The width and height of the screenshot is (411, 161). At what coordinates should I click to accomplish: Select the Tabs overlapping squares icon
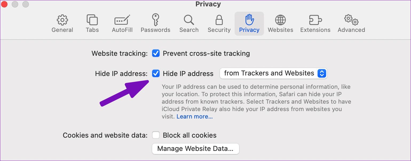click(x=92, y=20)
